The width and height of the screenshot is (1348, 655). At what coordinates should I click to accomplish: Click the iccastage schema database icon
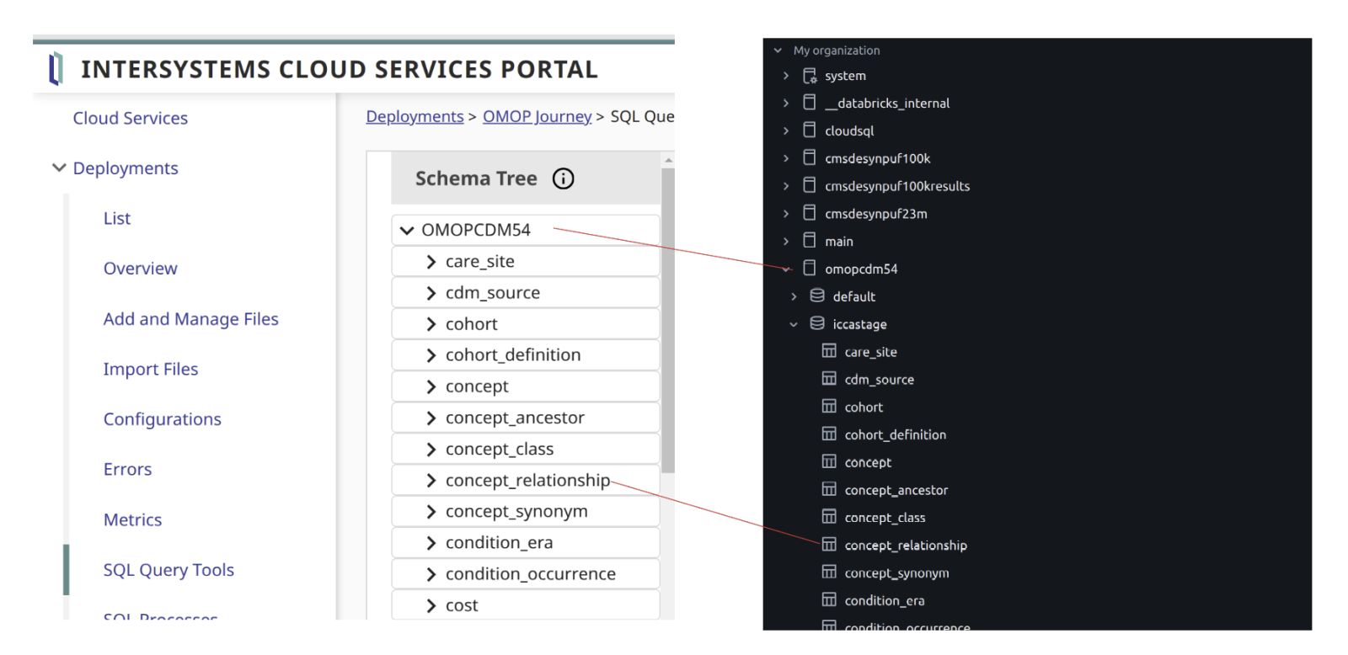pos(817,323)
